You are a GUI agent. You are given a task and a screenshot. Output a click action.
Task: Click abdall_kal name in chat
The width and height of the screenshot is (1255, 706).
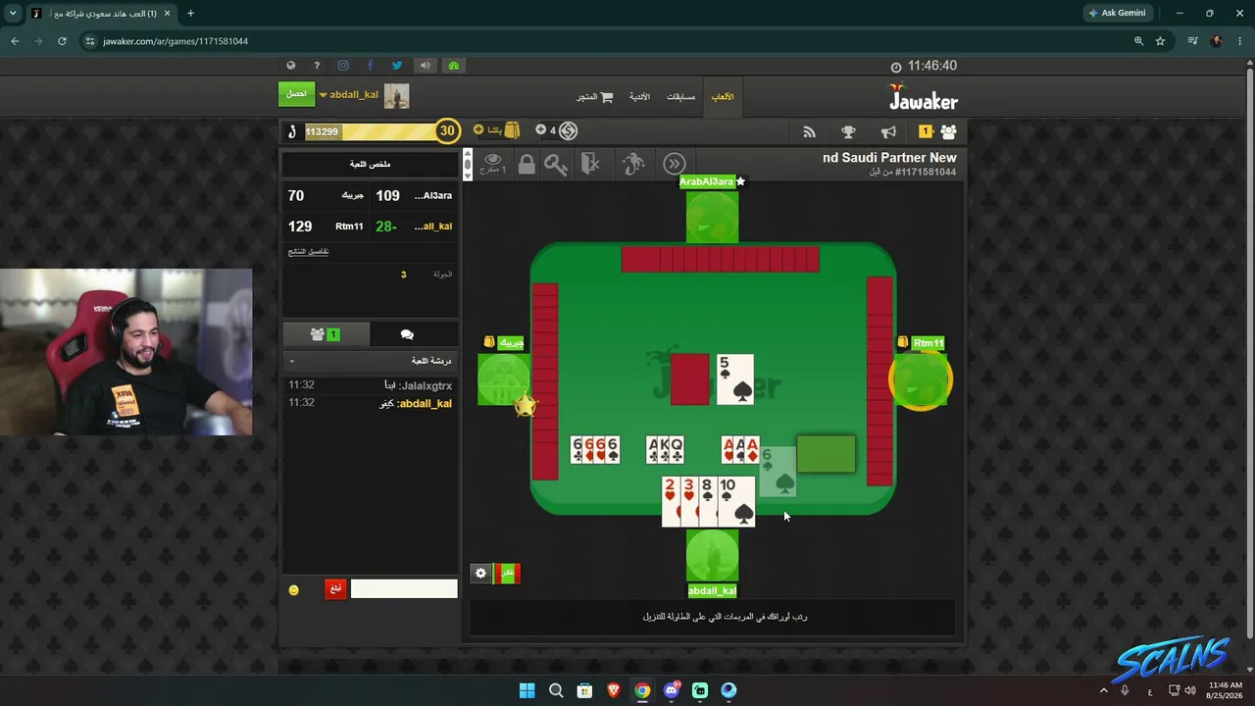click(425, 403)
